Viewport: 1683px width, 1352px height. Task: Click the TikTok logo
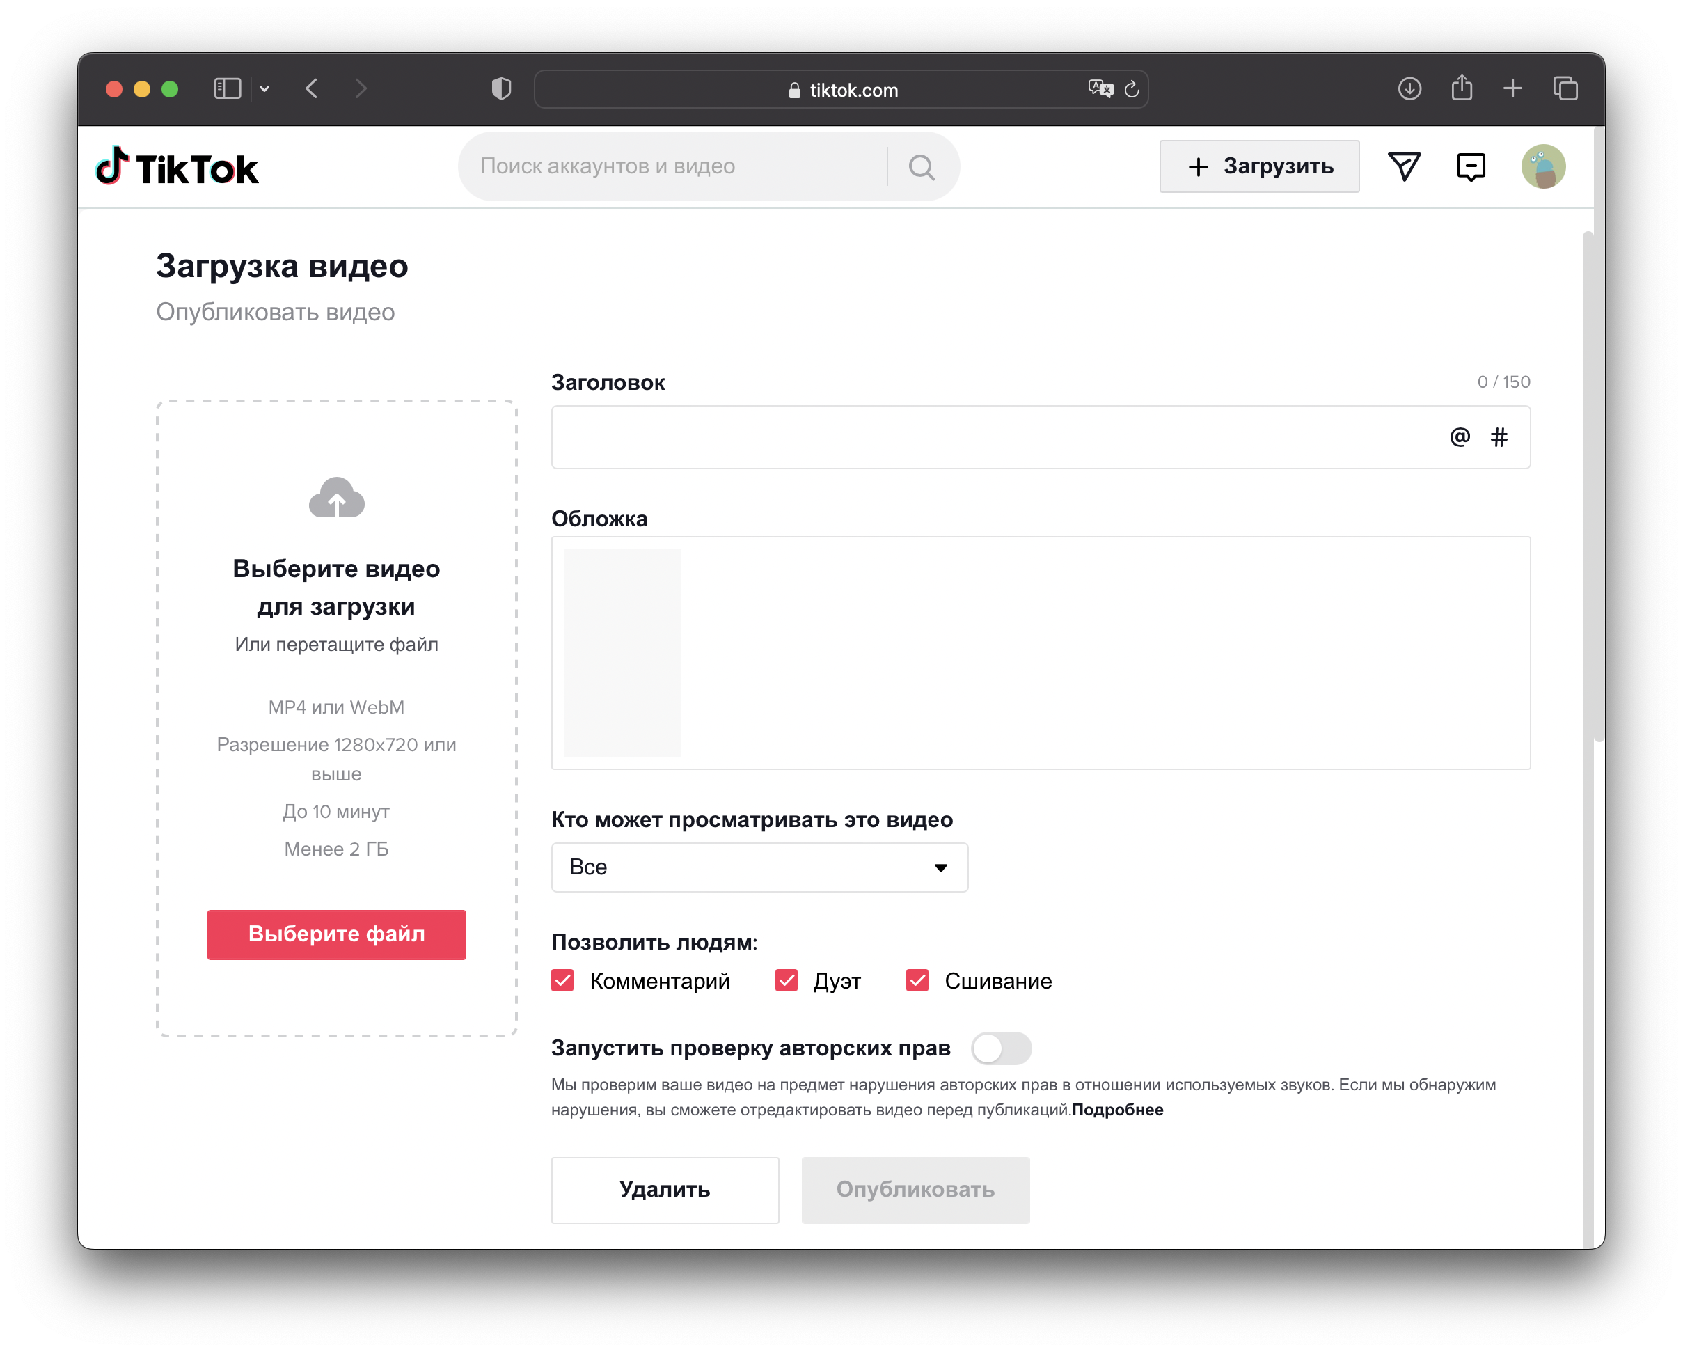[x=176, y=167]
